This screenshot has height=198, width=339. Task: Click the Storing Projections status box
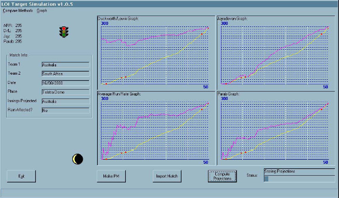[x=299, y=172]
